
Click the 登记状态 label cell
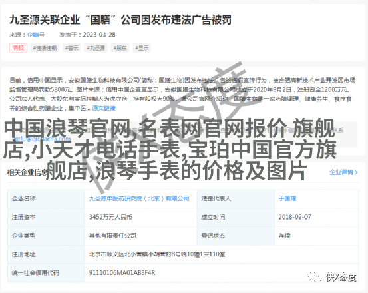click(236, 236)
